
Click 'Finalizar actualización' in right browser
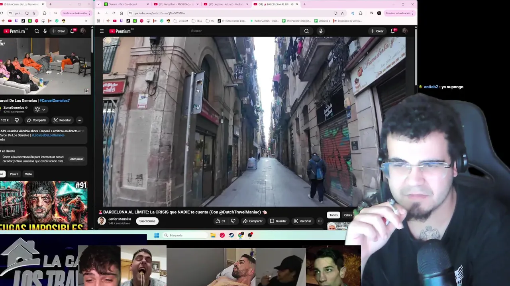coord(398,13)
